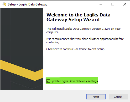This screenshot has width=130, height=102.
Task: Click the 'Update Logiks Data Gateway settings' label text
Action: coord(74,81)
